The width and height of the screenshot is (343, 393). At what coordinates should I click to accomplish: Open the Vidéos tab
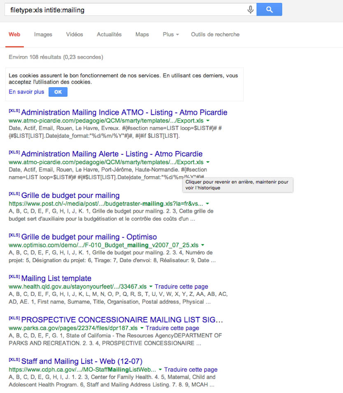point(75,34)
